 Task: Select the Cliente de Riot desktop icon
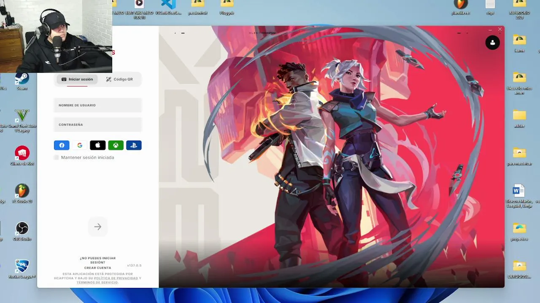click(x=22, y=156)
